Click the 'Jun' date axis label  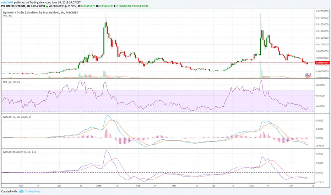[291, 186]
